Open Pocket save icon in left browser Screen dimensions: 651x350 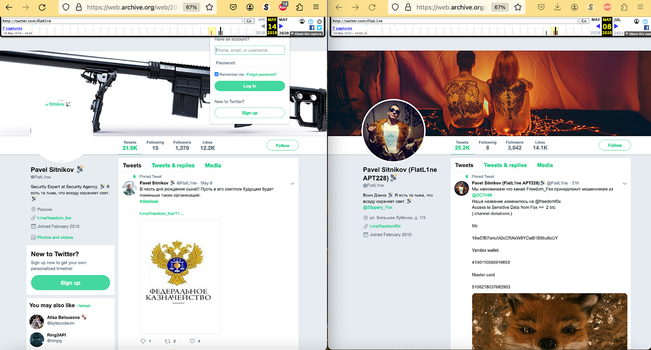click(233, 7)
